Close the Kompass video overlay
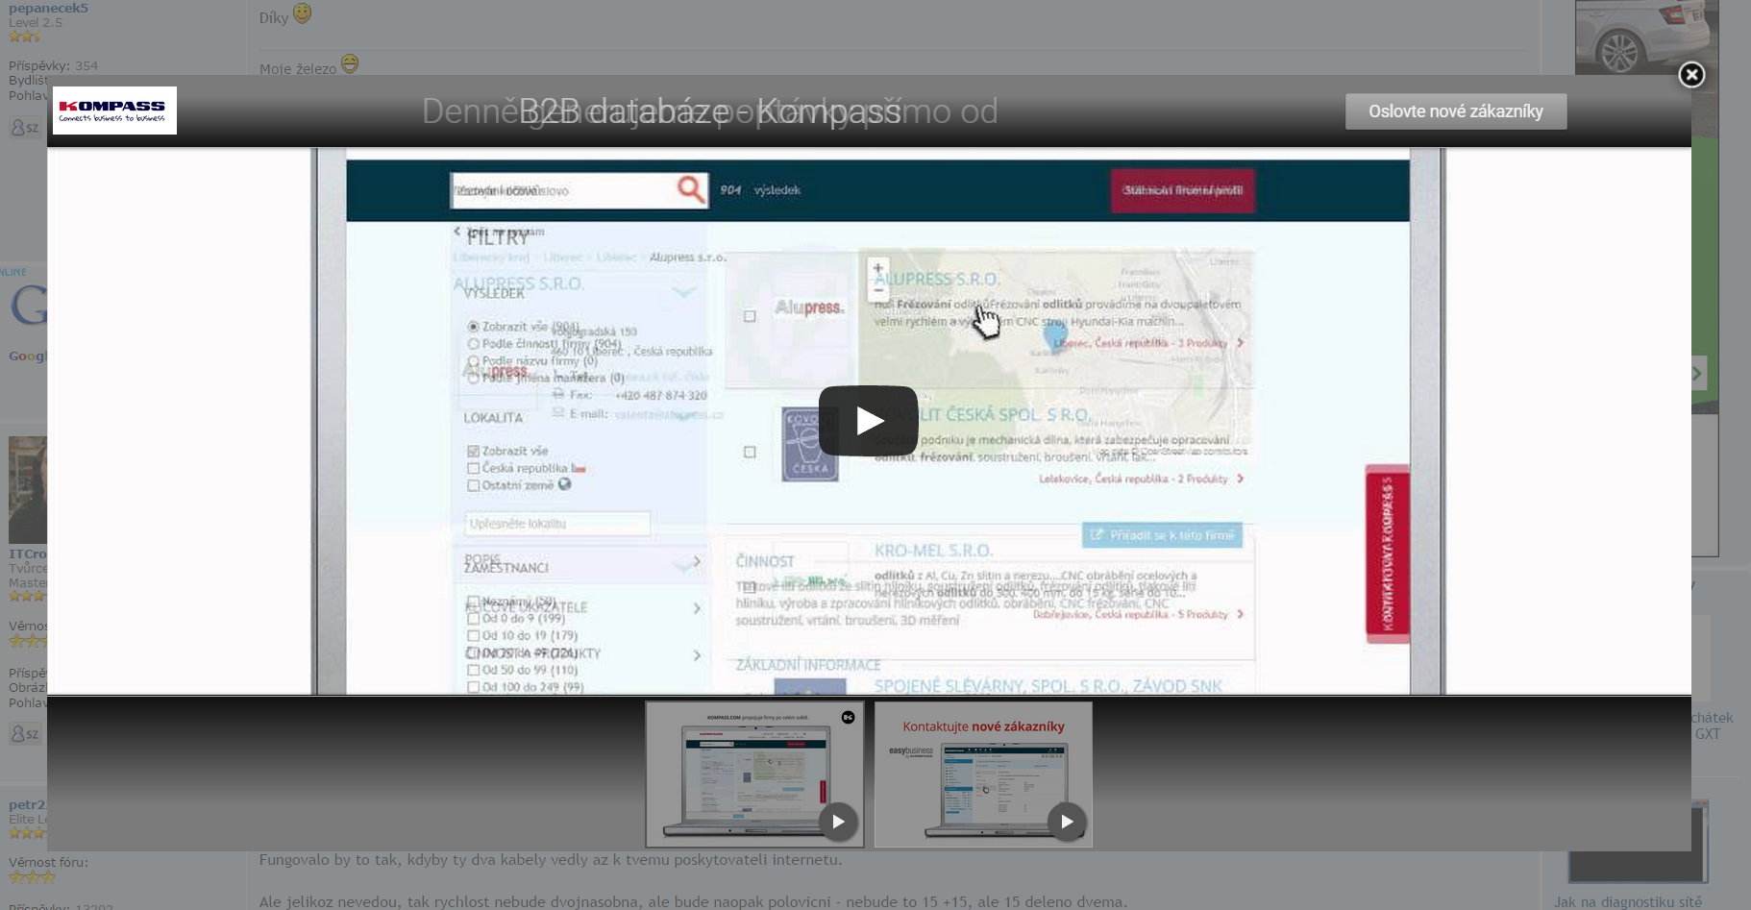 1691,75
